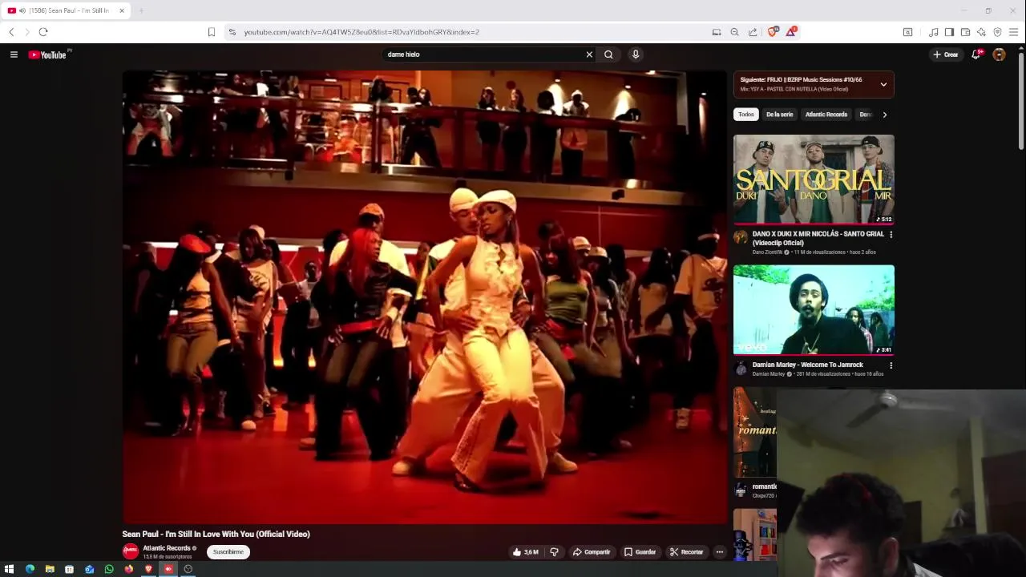Show more filter chips with arrow
Screen dimensions: 1026x577
(x=884, y=115)
